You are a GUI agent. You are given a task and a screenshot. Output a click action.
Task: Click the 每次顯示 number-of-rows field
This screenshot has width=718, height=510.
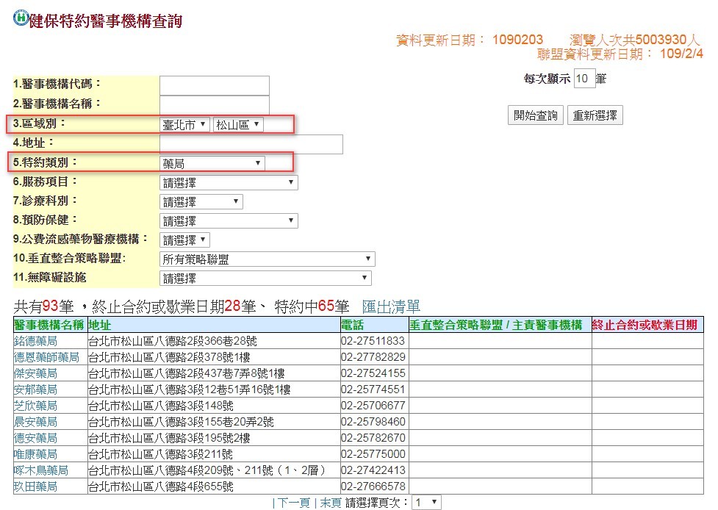click(x=583, y=79)
